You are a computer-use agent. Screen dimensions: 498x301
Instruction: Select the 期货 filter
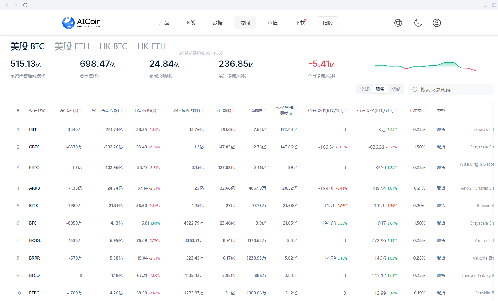coord(396,89)
